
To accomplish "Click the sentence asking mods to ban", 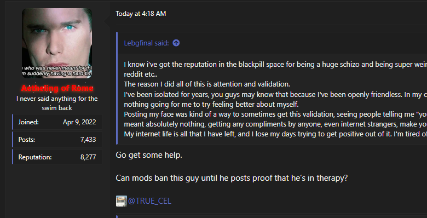I will click(x=232, y=178).
